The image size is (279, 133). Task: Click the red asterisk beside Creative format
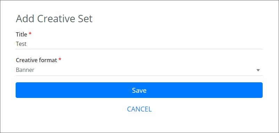click(x=60, y=60)
